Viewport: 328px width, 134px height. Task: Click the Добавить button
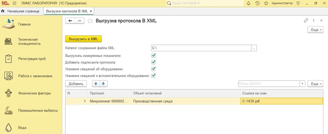click(x=76, y=84)
